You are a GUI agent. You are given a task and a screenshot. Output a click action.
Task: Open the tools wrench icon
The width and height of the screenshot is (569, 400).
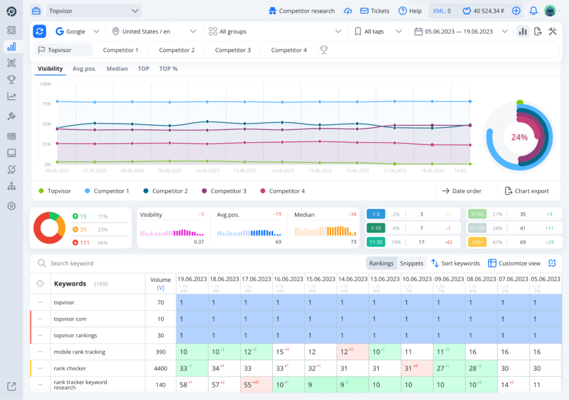click(553, 31)
